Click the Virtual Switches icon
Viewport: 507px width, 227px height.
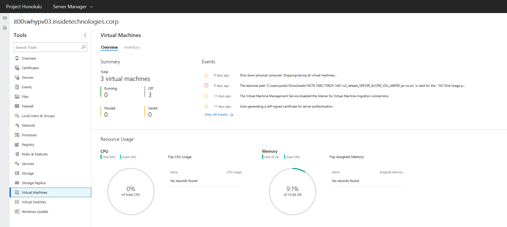17,202
